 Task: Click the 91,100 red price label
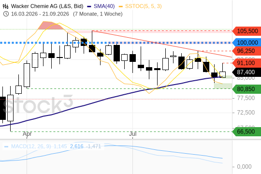pos(246,63)
